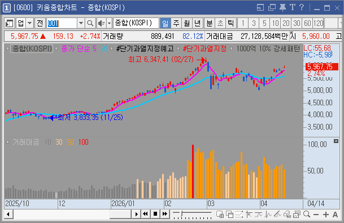
Task: Click the duplicate window icon in title bar
Action: click(272, 8)
